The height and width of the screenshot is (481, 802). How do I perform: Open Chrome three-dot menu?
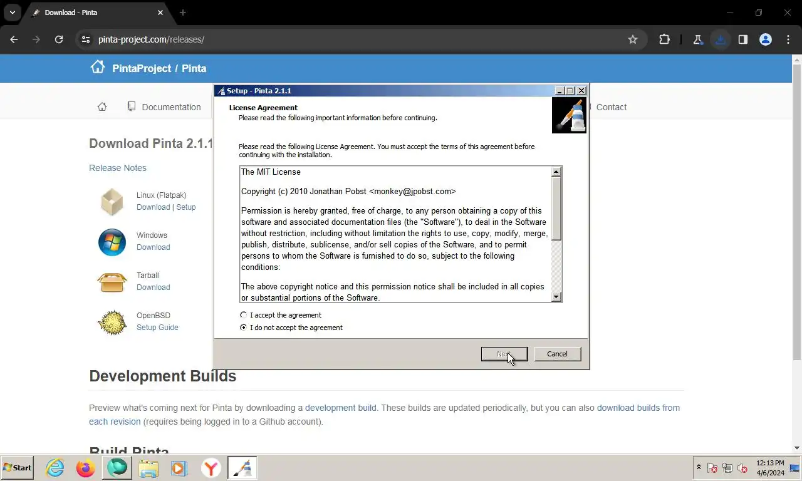[788, 39]
